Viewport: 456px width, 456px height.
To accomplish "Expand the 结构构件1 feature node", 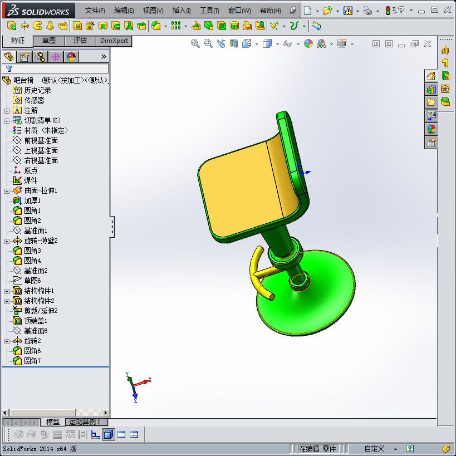I will pyautogui.click(x=7, y=291).
